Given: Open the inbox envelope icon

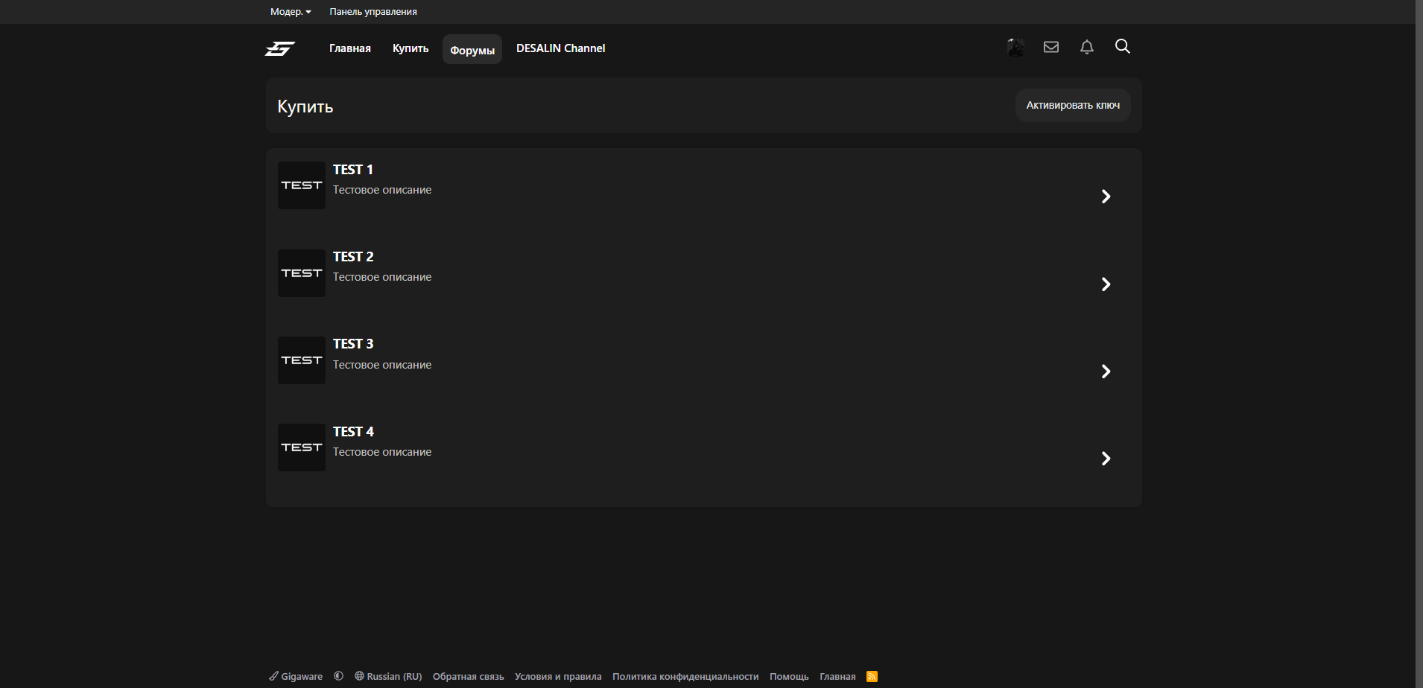Looking at the screenshot, I should click(x=1051, y=47).
